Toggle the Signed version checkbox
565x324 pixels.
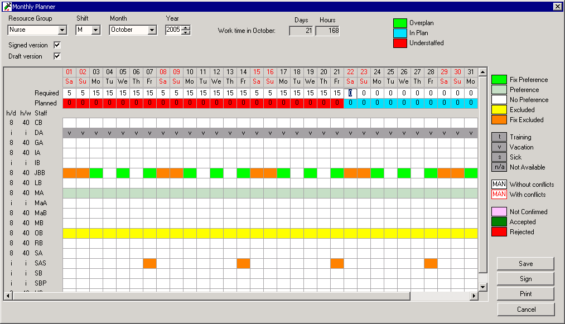(57, 45)
